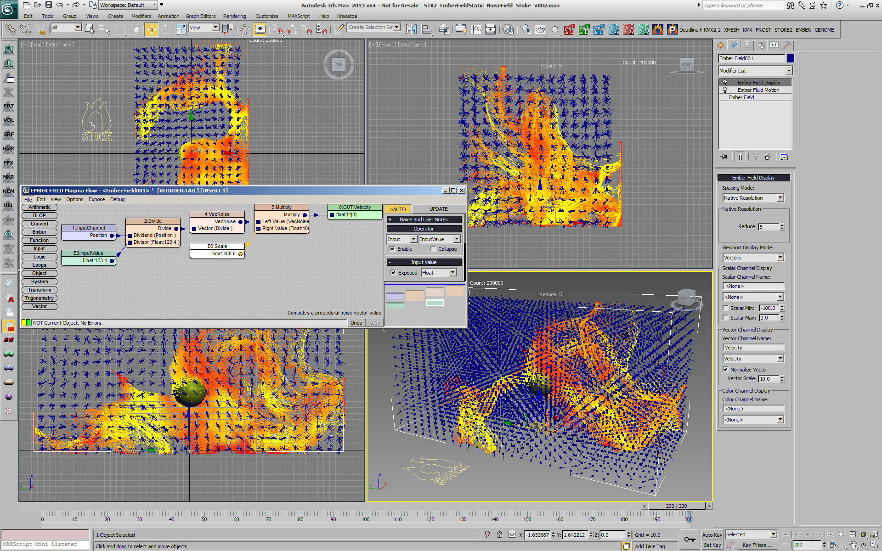Open the orange flame Stoke toolbar icon
Viewport: 882px width, 551px height.
658,29
